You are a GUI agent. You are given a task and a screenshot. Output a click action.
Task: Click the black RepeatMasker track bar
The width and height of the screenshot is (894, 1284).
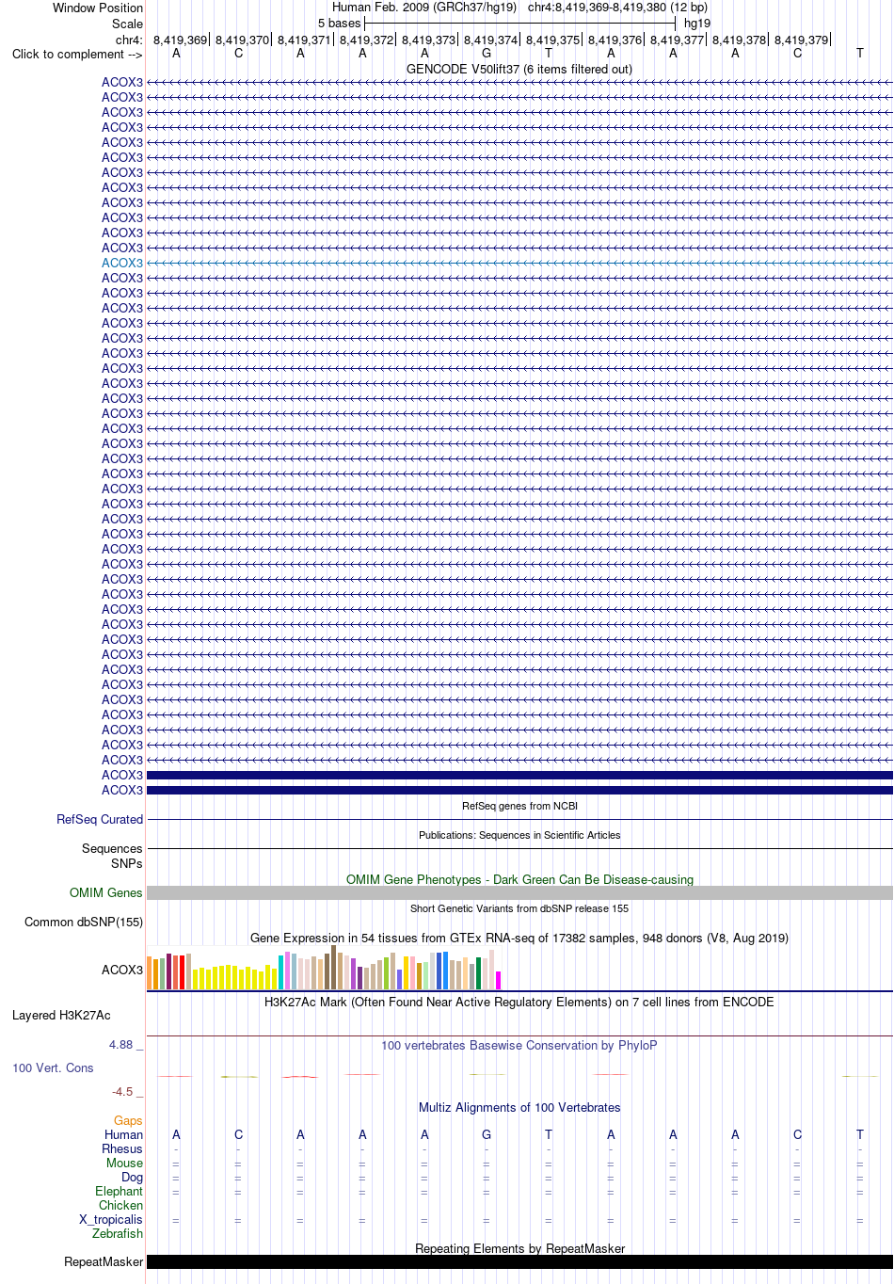519,1262
